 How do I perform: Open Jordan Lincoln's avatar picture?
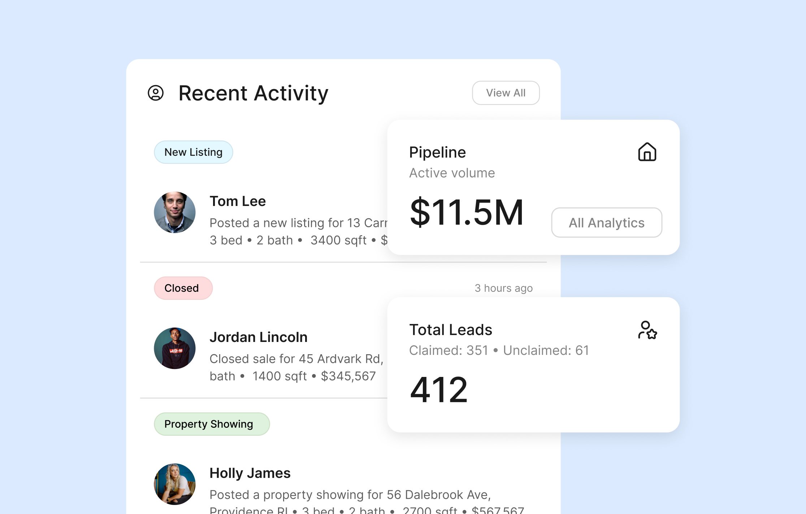tap(175, 348)
